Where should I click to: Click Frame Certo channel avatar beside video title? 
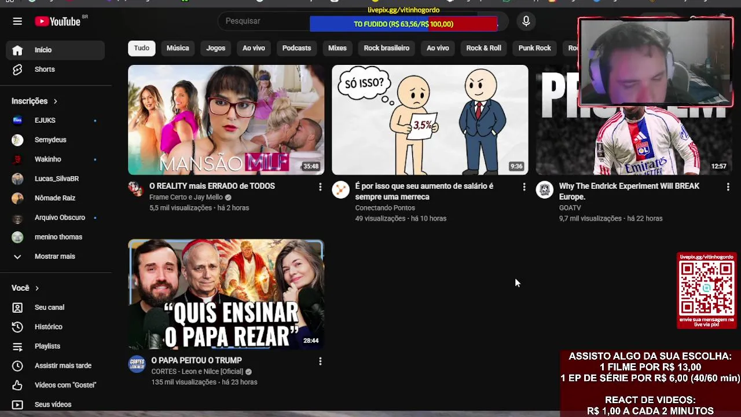[x=136, y=189]
